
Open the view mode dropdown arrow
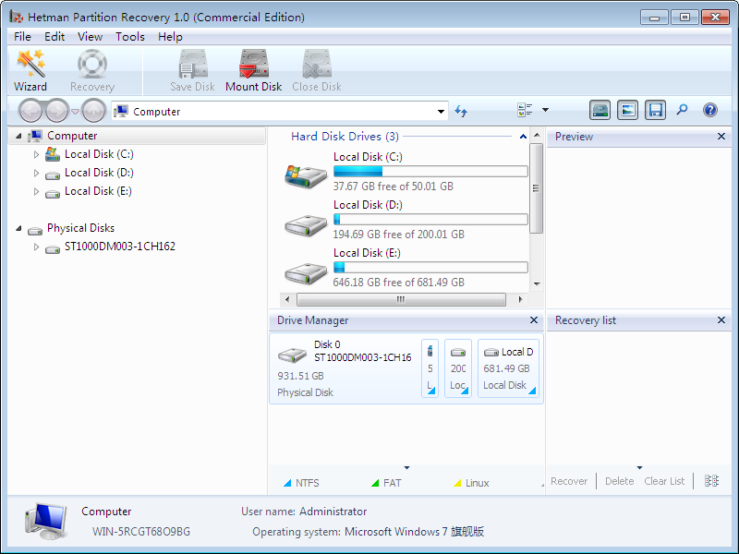click(x=545, y=110)
